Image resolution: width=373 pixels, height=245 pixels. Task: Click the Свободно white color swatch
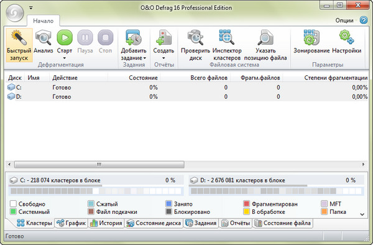click(13, 203)
